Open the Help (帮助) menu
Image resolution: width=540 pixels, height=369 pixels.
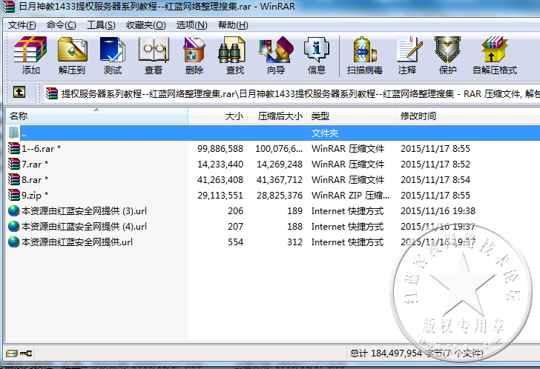point(233,25)
